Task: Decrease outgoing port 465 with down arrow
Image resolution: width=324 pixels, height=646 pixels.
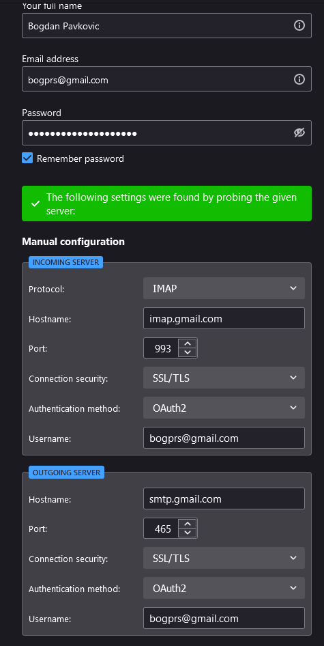Action: [x=188, y=533]
